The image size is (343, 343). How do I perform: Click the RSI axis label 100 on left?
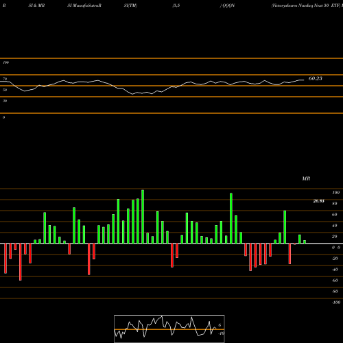point(5,62)
